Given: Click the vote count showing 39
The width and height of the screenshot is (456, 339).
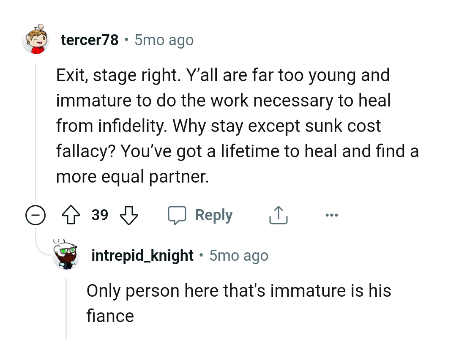Looking at the screenshot, I should (x=100, y=215).
